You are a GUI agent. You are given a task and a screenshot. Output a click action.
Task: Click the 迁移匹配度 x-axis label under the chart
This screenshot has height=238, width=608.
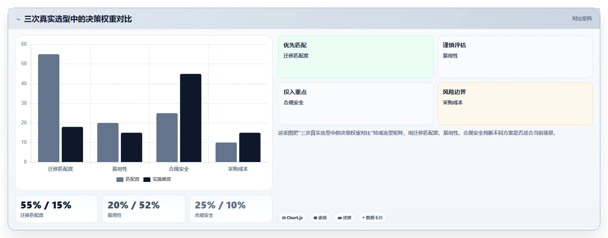click(60, 169)
